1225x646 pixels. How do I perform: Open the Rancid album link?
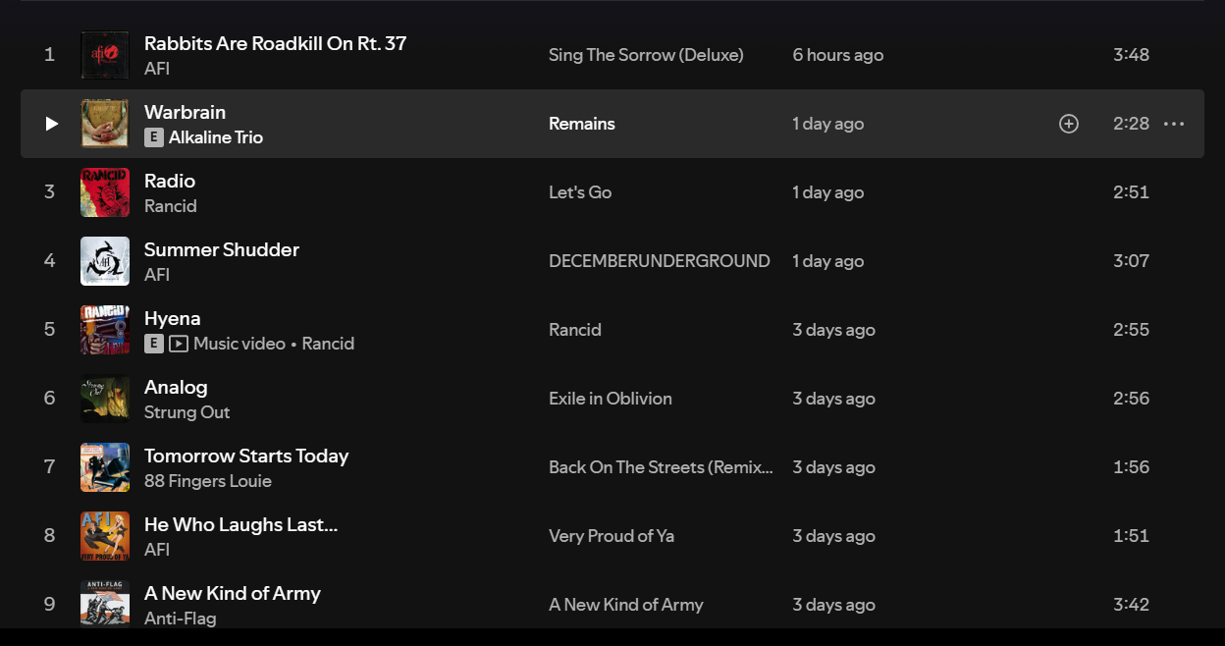[575, 330]
